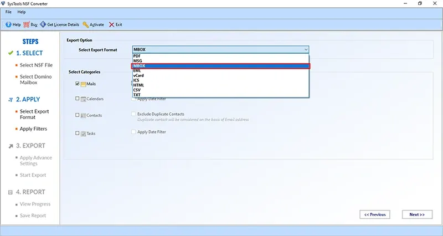Click the Exit red X icon
This screenshot has height=236, width=443.
(112, 24)
